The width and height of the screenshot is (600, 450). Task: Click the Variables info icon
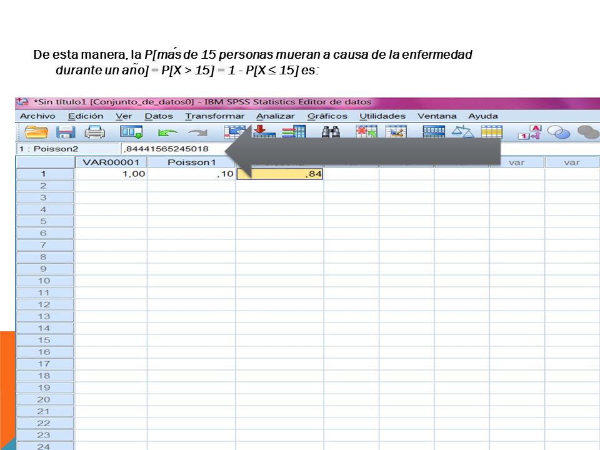click(294, 132)
